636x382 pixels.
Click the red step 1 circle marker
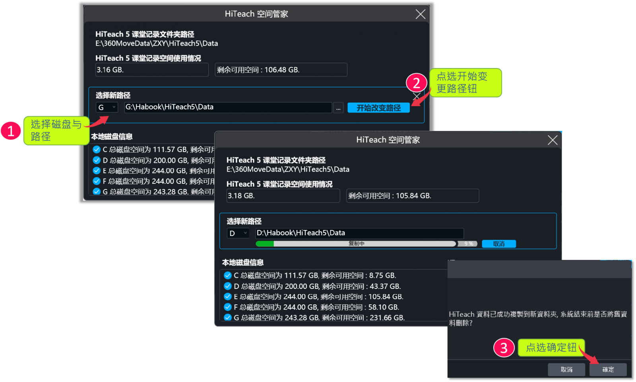(x=11, y=131)
